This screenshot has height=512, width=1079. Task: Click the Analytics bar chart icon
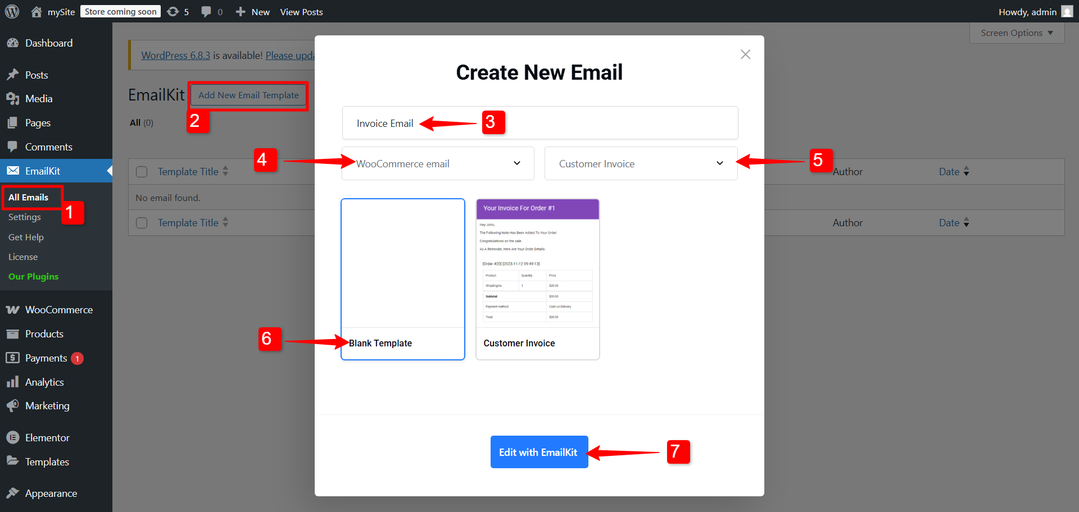tap(12, 382)
